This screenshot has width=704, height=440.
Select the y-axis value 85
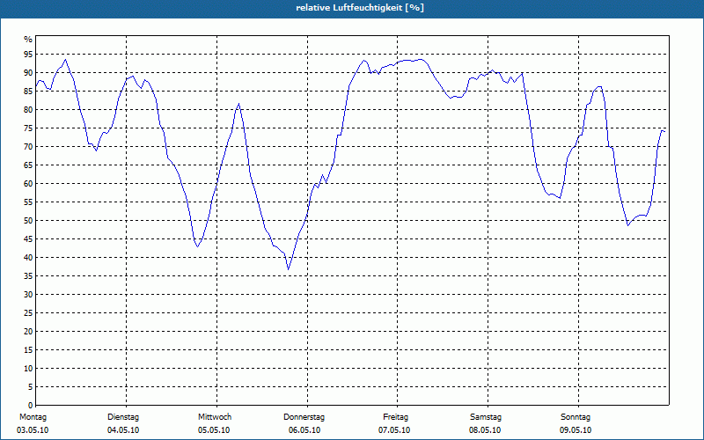[28, 92]
